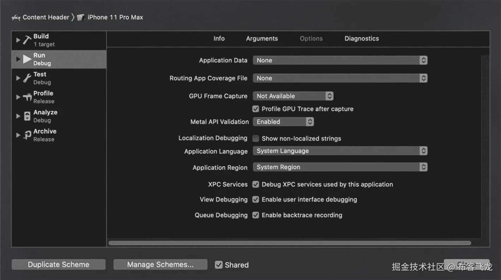
Task: Select iPhone 11 Pro Max destination breadcrumb
Action: (115, 17)
